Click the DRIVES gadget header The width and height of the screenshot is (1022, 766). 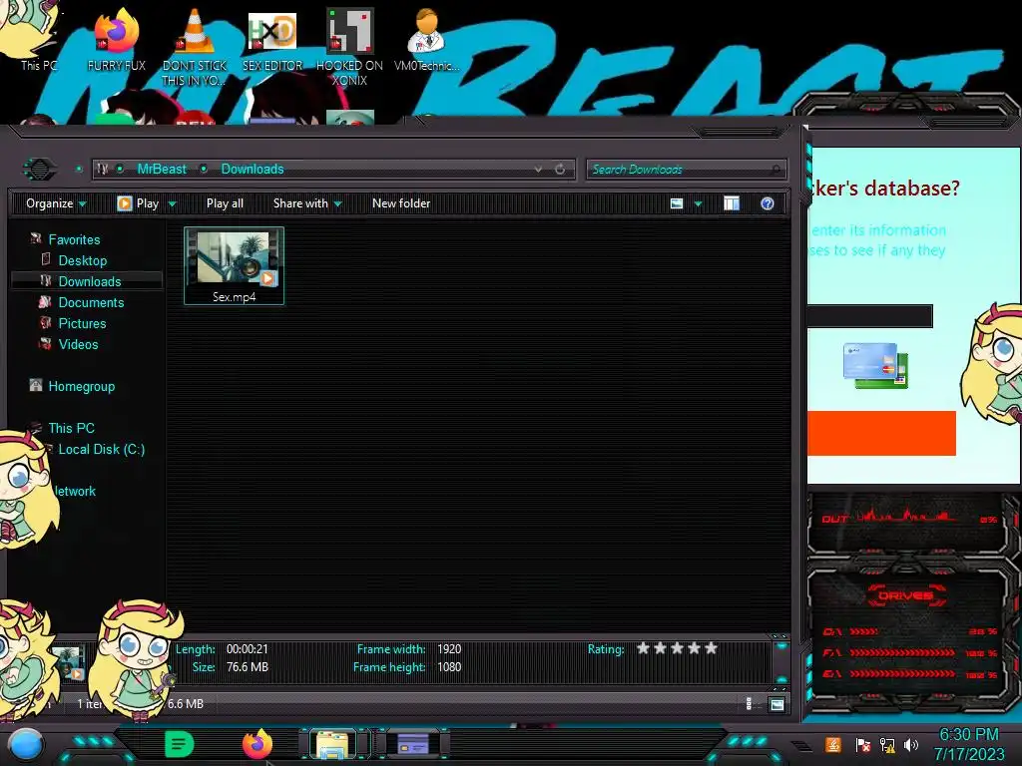click(905, 595)
